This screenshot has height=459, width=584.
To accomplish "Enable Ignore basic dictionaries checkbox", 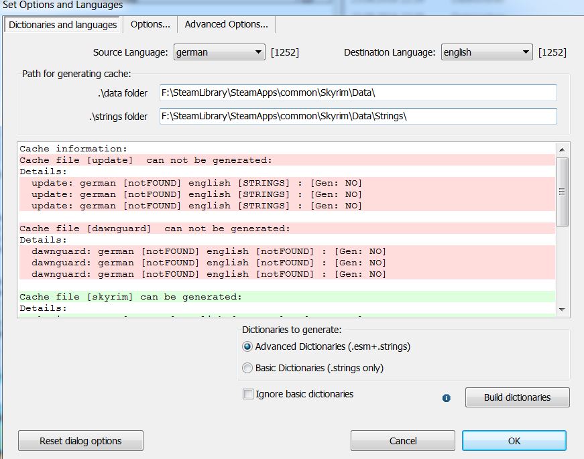I will pyautogui.click(x=248, y=394).
